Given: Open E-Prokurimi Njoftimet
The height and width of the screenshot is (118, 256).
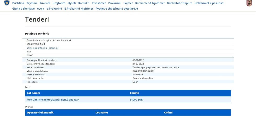Looking at the screenshot, I should (x=79, y=9).
